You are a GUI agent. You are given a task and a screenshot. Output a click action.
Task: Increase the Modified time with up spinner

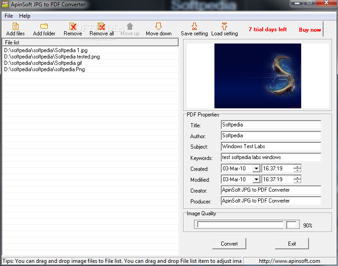pyautogui.click(x=297, y=177)
